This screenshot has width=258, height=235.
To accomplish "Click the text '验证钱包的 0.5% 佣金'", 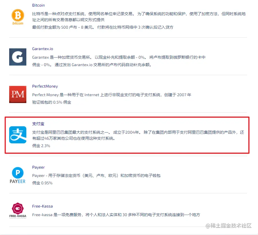I will (x=52, y=102).
